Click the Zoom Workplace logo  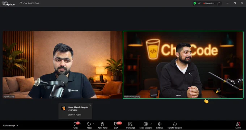click(8, 4)
